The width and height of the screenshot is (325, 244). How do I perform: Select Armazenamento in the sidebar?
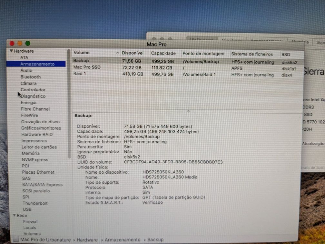pos(37,64)
